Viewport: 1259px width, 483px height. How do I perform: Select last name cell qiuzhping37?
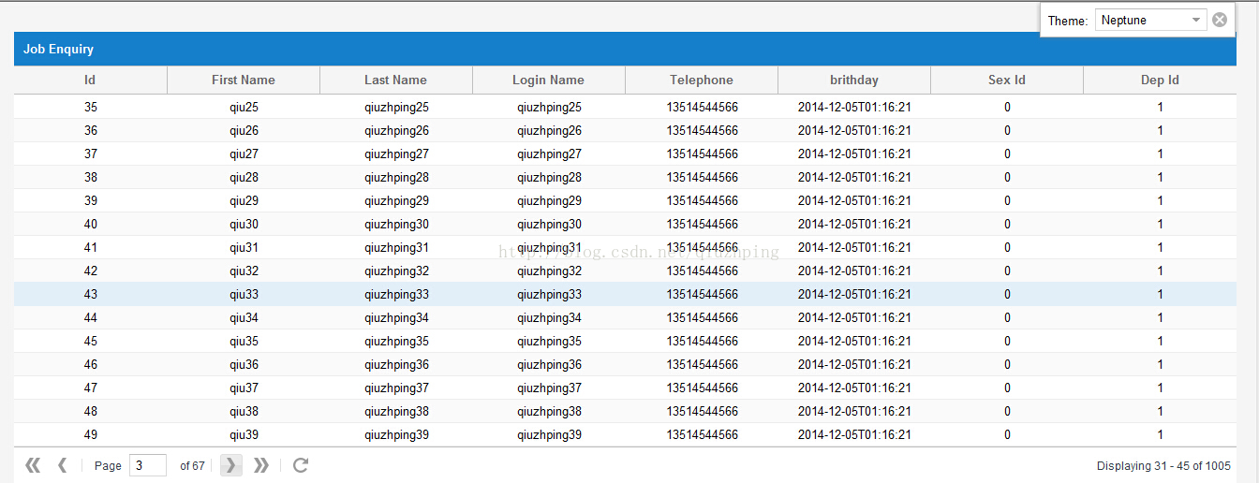pyautogui.click(x=396, y=388)
